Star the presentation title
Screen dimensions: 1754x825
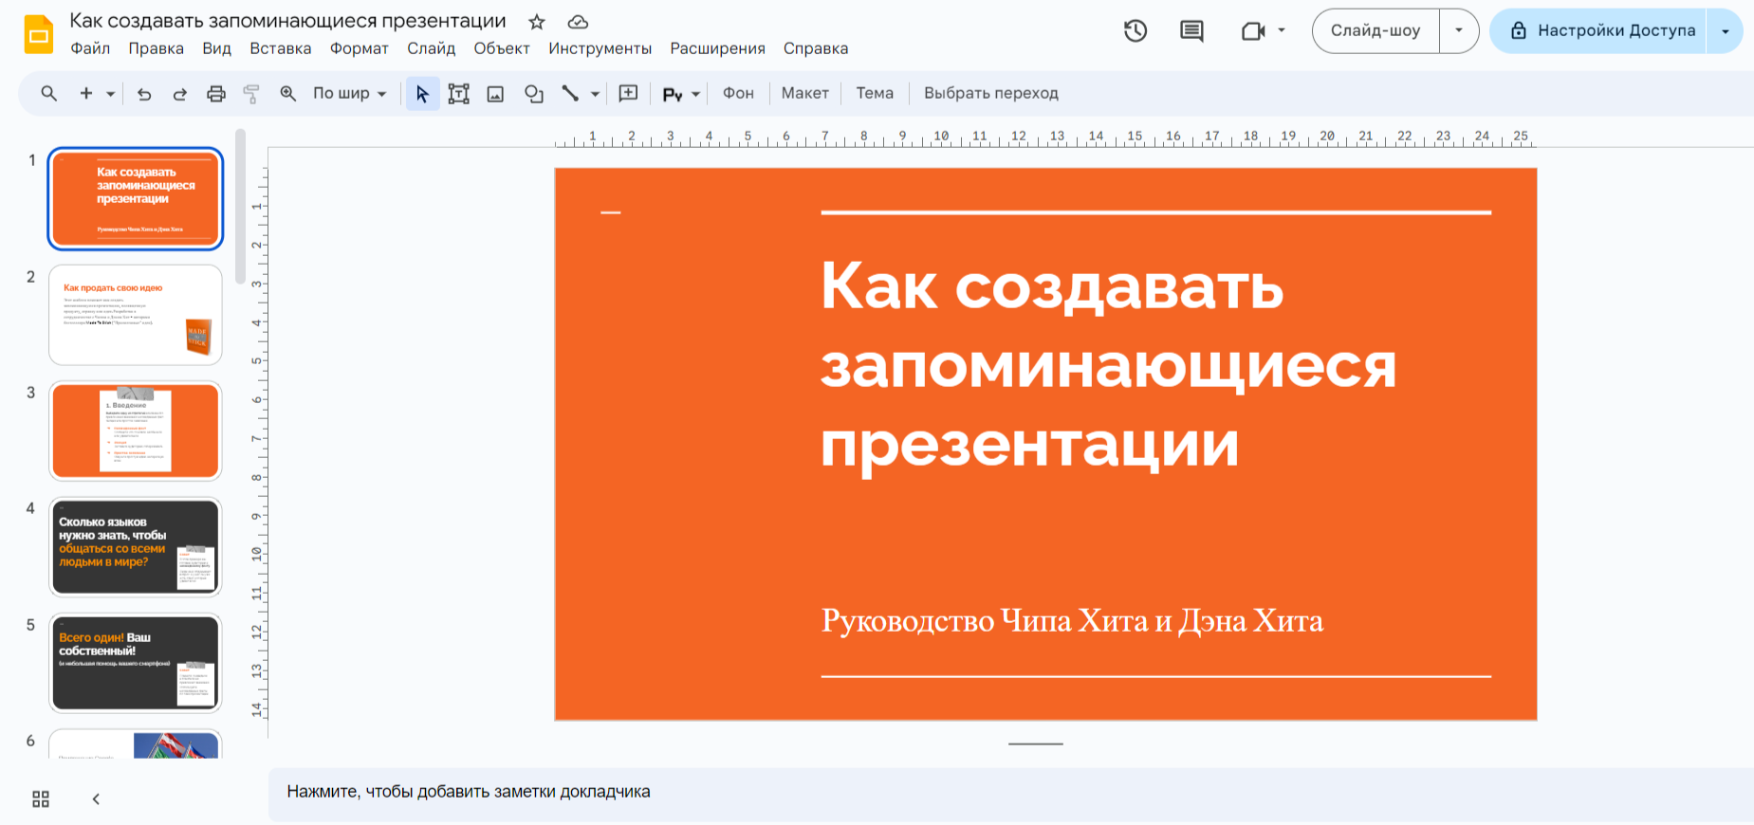(537, 22)
